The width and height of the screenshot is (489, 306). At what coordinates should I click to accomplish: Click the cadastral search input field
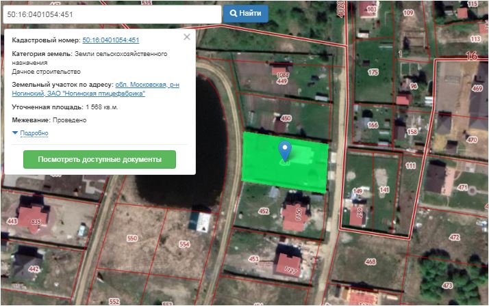[112, 14]
